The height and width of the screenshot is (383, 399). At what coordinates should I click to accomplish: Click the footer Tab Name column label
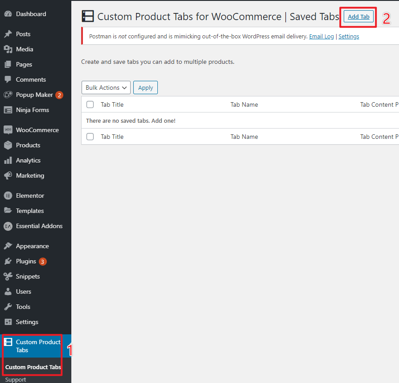pyautogui.click(x=244, y=137)
